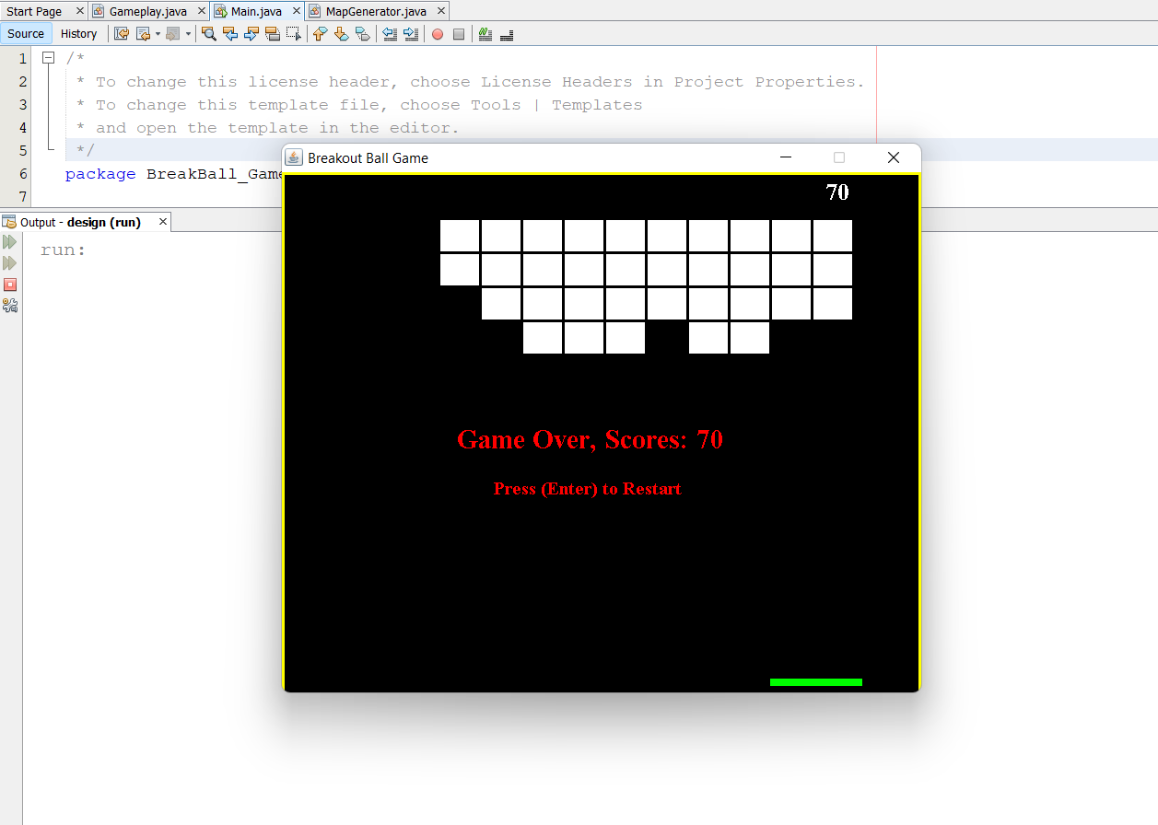Click line number 6 in the gutter
This screenshot has width=1158, height=825.
22,174
